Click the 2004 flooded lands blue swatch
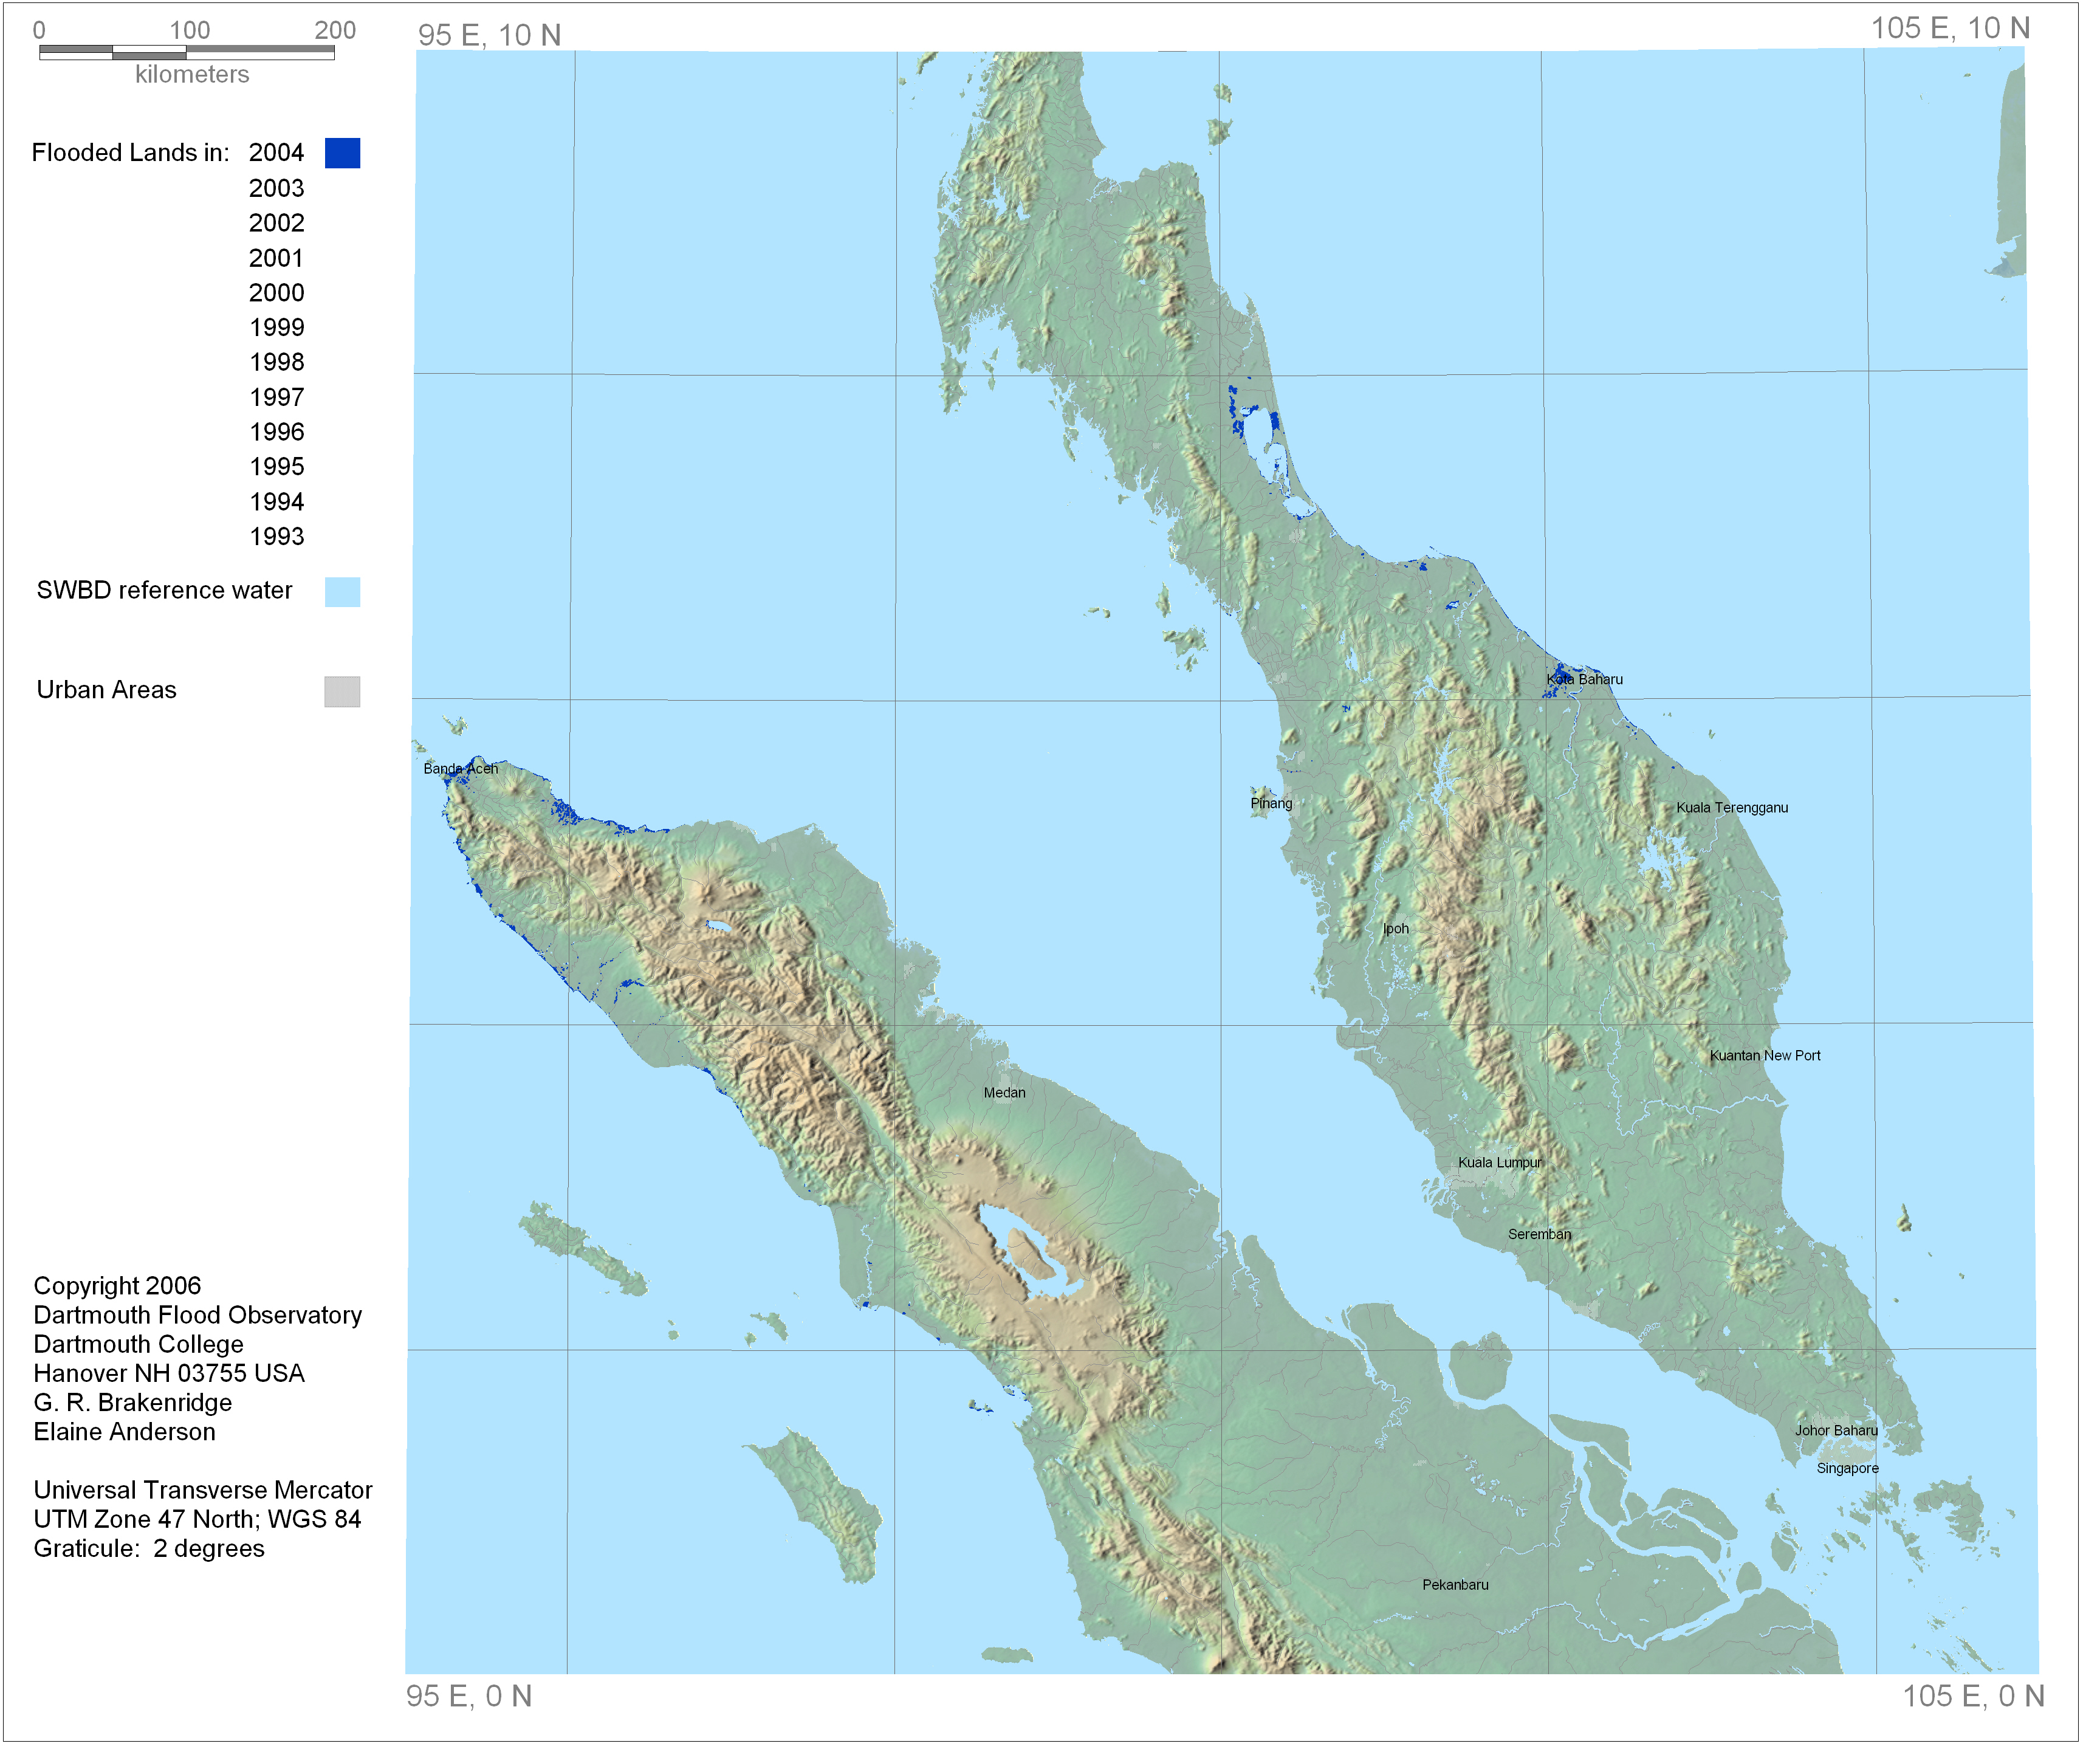 [342, 153]
